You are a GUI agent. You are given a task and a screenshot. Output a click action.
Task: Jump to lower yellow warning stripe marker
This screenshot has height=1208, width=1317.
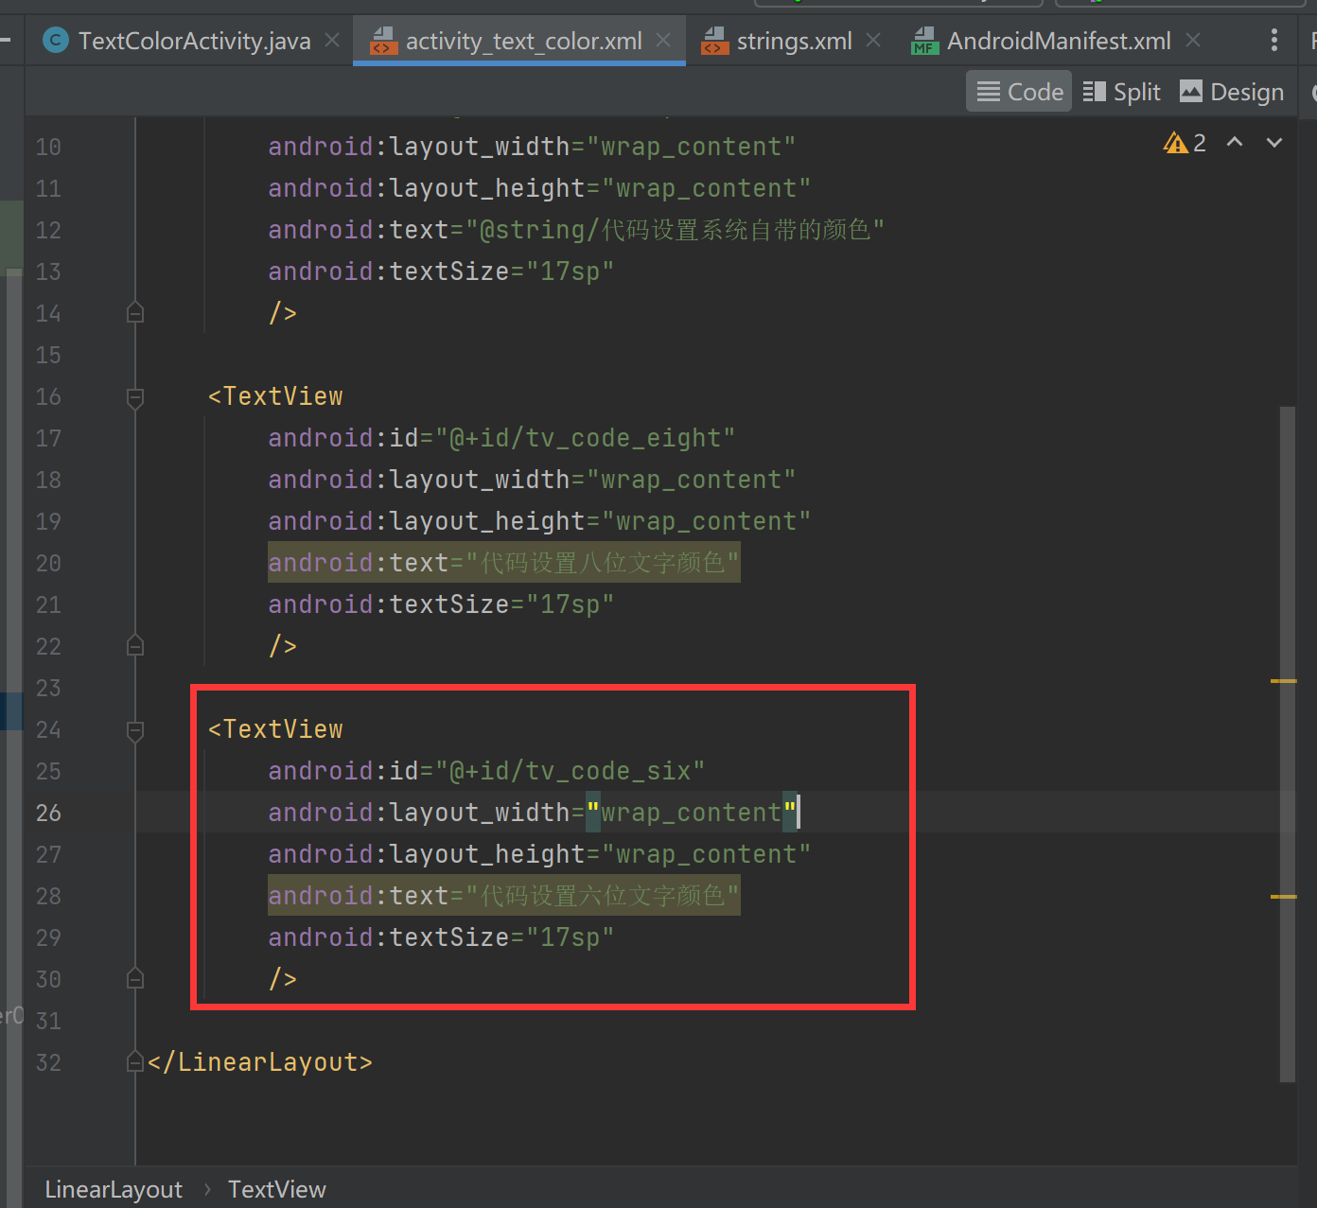pyautogui.click(x=1283, y=896)
